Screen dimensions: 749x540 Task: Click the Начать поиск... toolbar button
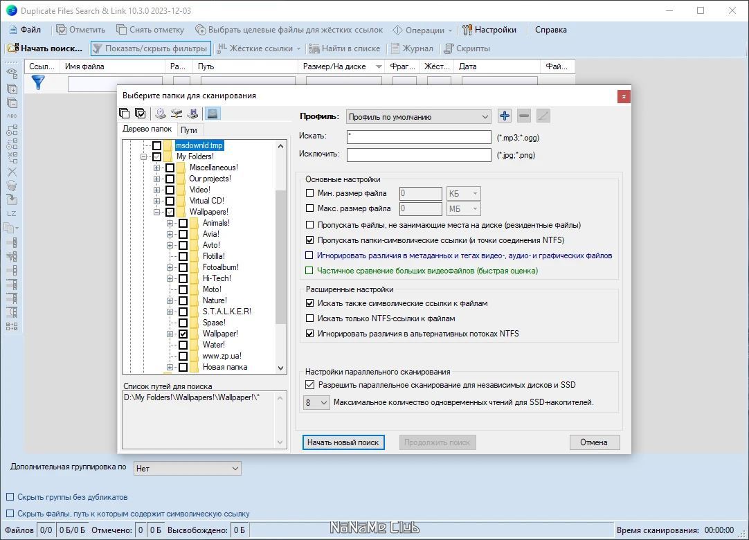click(46, 48)
